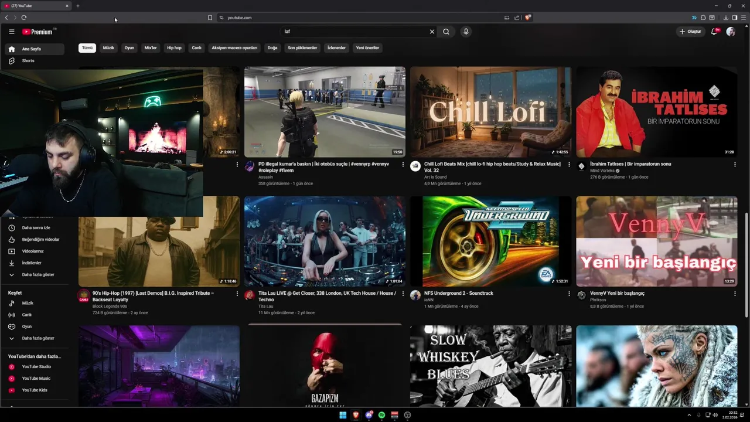Viewport: 750px width, 422px height.
Task: Select the Oyun filter chip
Action: [129, 48]
